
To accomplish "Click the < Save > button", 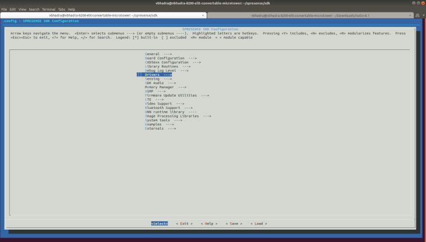I will tap(234, 223).
